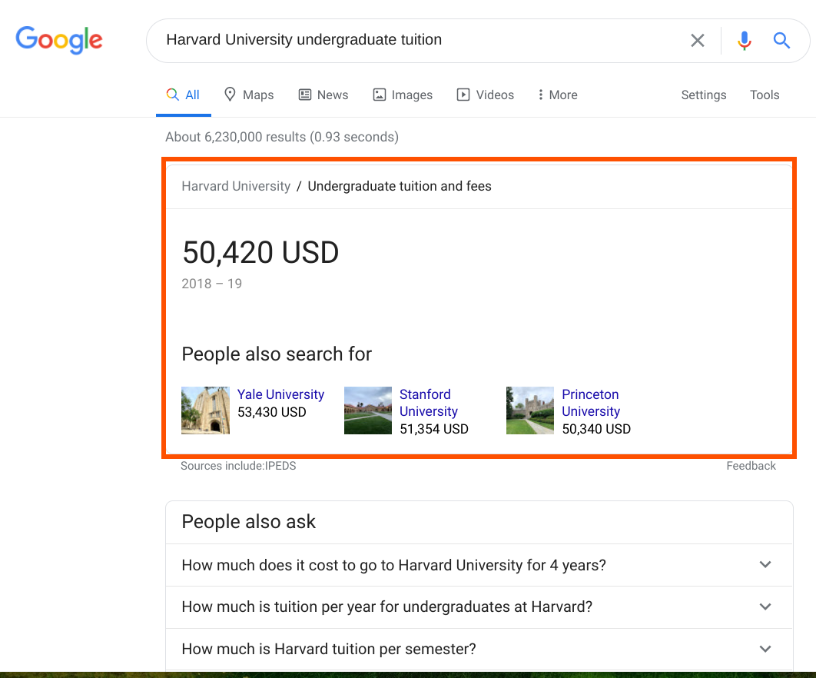Switch to the Images tab
Viewport: 816px width, 678px height.
coord(403,95)
